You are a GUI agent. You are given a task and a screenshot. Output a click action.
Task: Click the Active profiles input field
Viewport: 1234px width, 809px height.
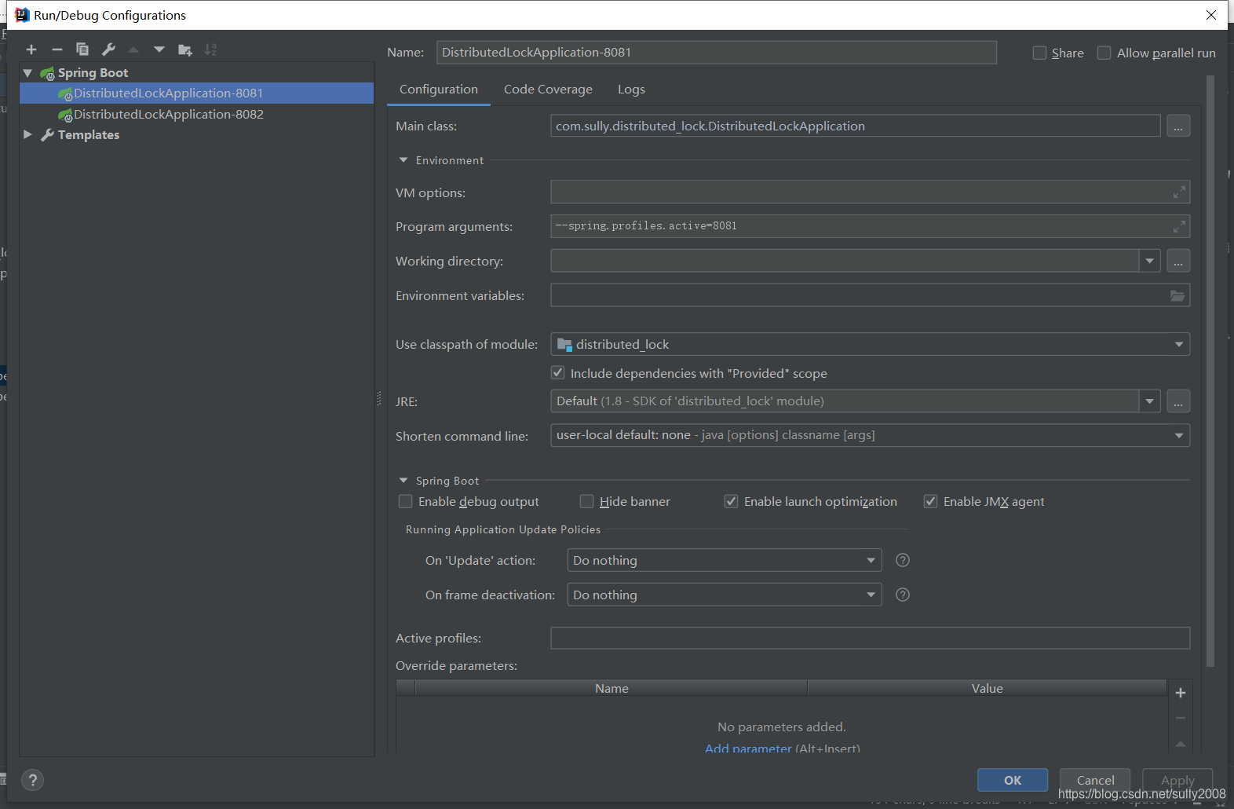(870, 638)
